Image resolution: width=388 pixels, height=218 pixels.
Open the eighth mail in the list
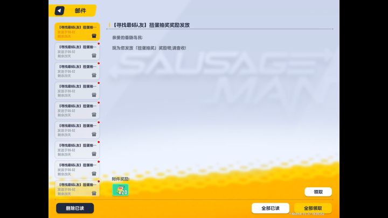[77, 170]
